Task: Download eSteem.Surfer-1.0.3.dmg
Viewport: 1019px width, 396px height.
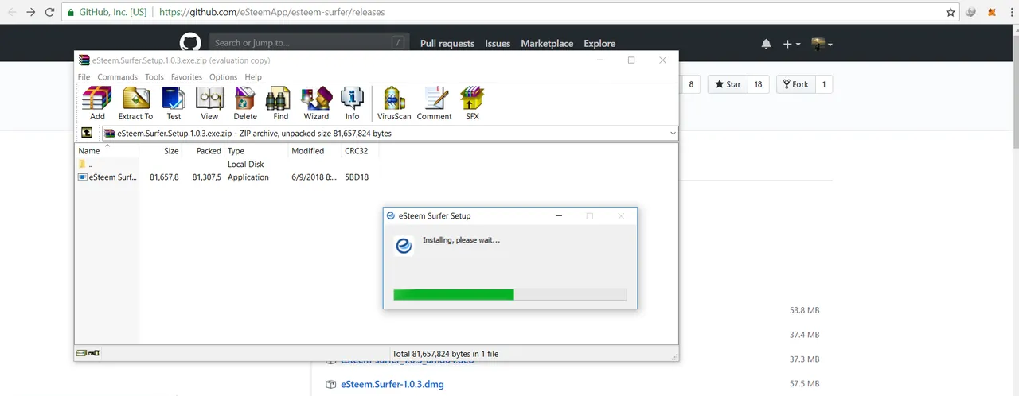Action: click(392, 384)
